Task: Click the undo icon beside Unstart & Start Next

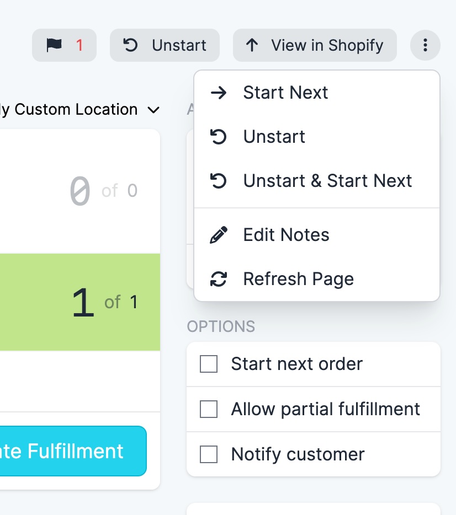Action: click(x=219, y=181)
